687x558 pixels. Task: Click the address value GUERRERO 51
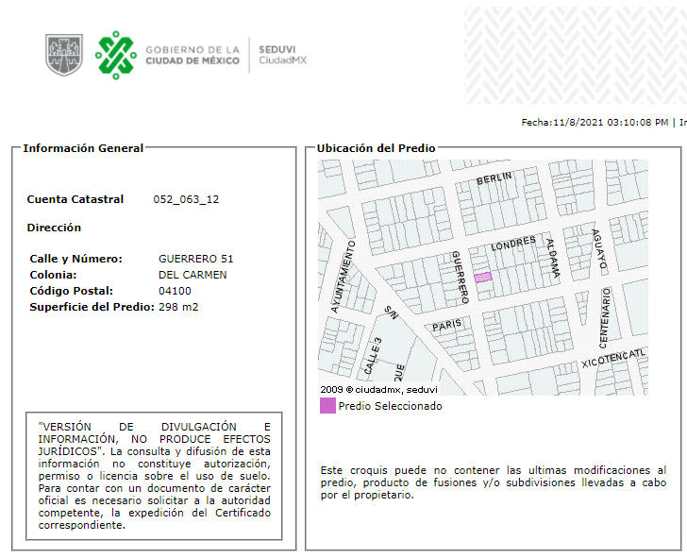point(196,259)
